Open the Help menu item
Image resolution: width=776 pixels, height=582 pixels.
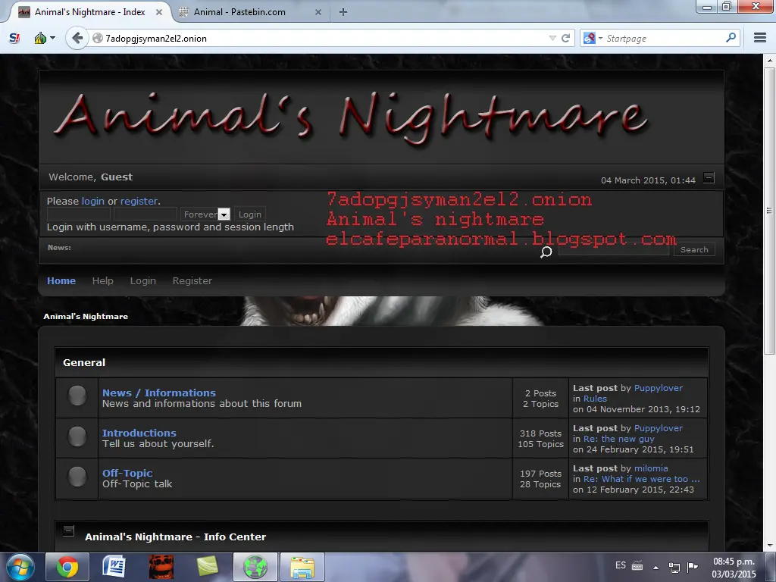pos(103,280)
